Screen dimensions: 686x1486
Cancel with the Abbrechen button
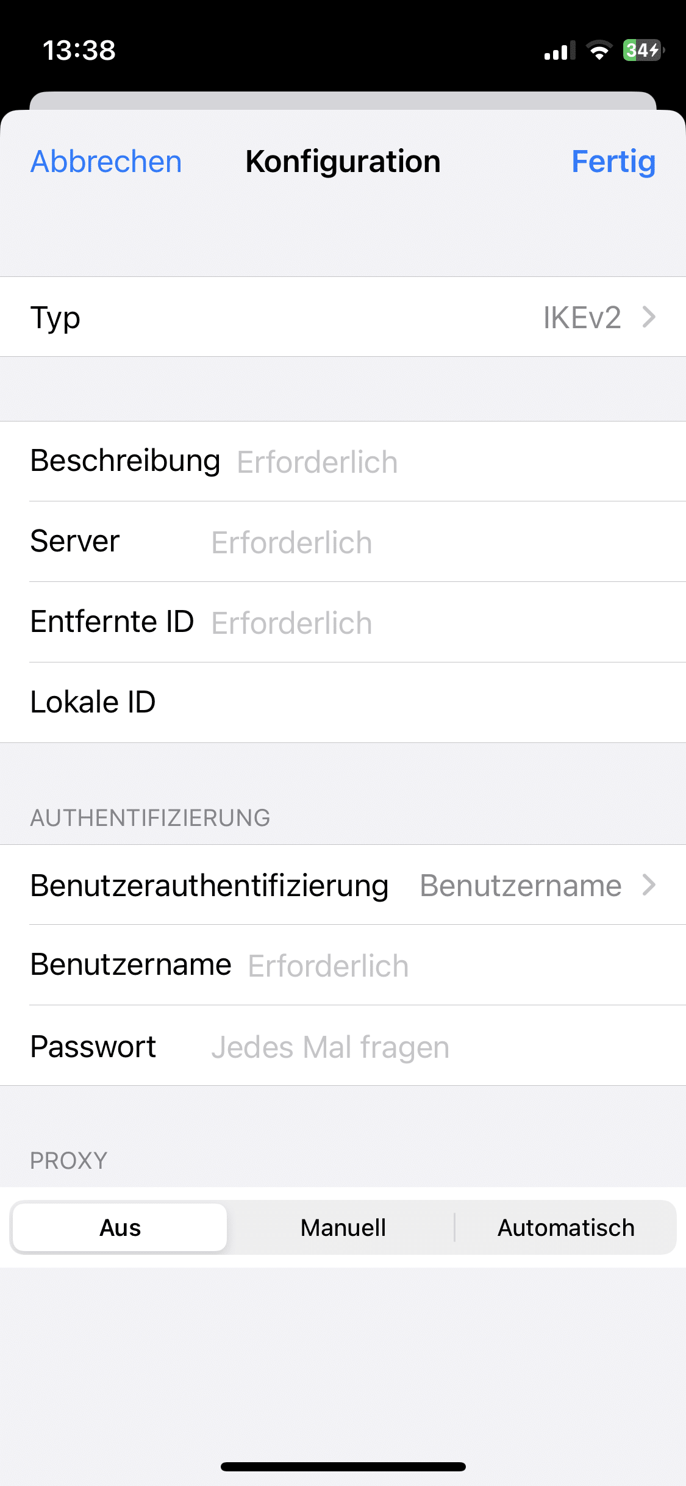(106, 162)
